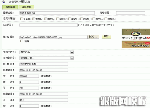Image resolution: width=150 pixels, height=108 pixels.
Task: Focus the 出版时间 date field
Action: click(x=44, y=70)
